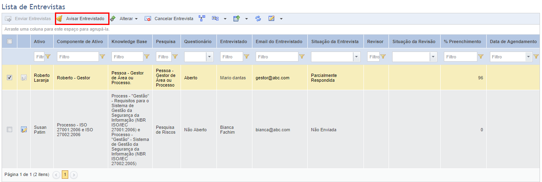Click the Avisar Entrevistado bell button
The image size is (542, 182).
82,19
